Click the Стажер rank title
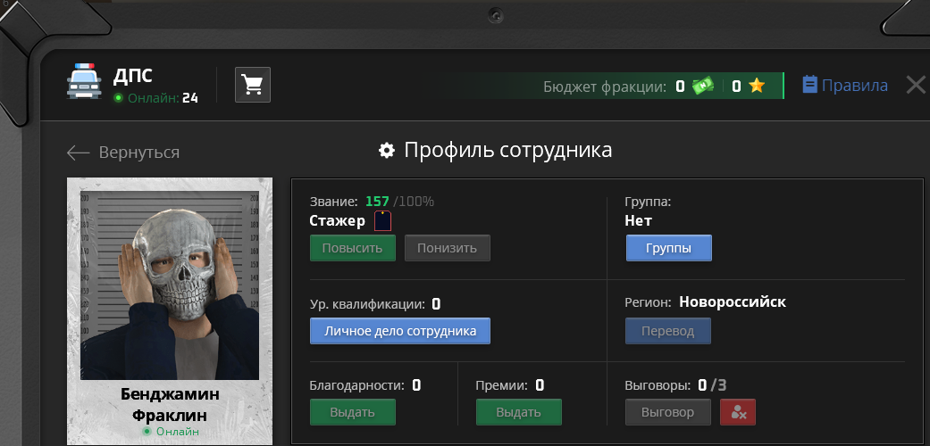930x446 pixels. [x=338, y=221]
